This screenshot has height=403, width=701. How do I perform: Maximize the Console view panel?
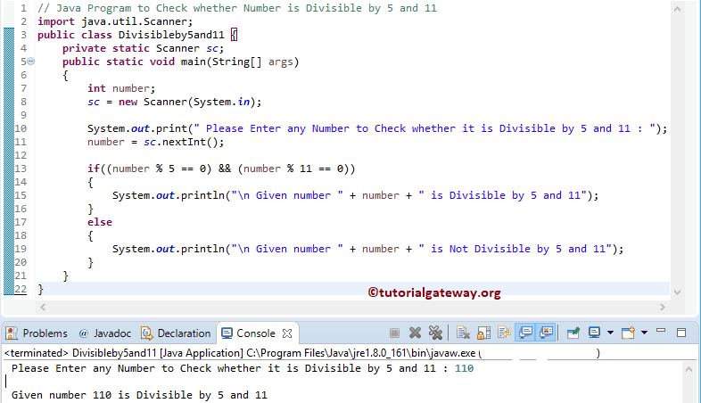681,333
